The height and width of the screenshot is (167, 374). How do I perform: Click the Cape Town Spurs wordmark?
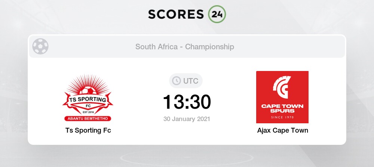(x=282, y=108)
